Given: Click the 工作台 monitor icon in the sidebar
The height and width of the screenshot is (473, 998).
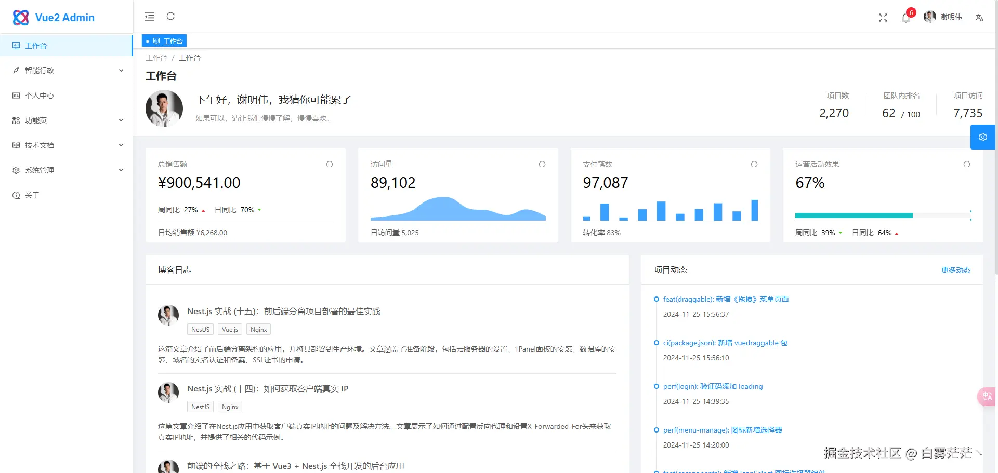Looking at the screenshot, I should coord(16,46).
